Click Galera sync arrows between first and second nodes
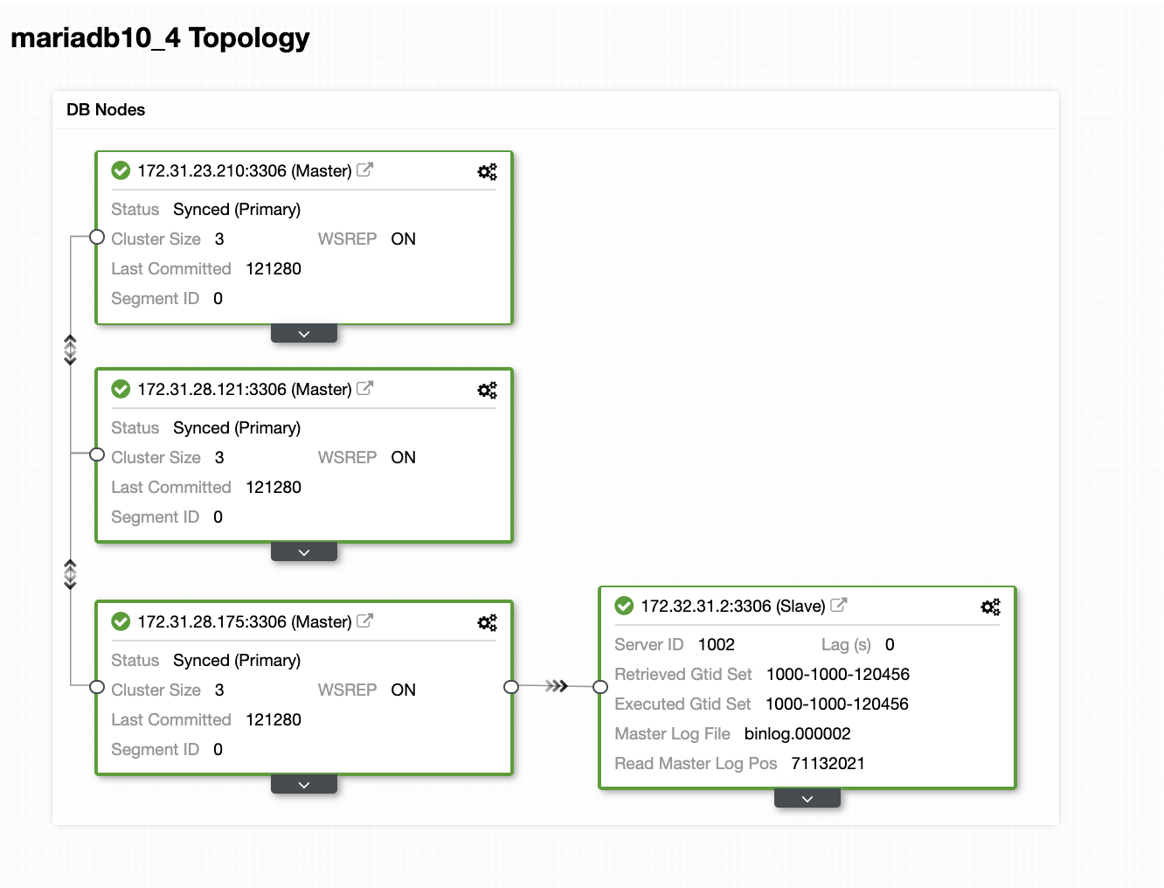 click(71, 349)
